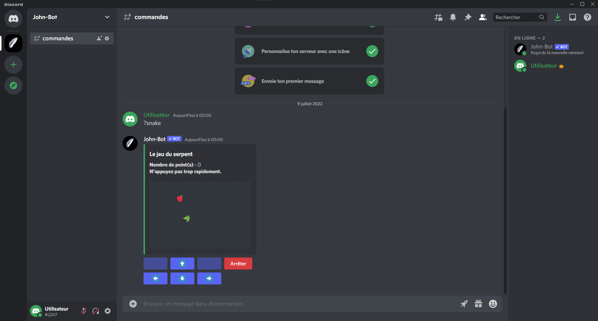The width and height of the screenshot is (598, 321).
Task: Move snake up with arrow button
Action: click(182, 264)
